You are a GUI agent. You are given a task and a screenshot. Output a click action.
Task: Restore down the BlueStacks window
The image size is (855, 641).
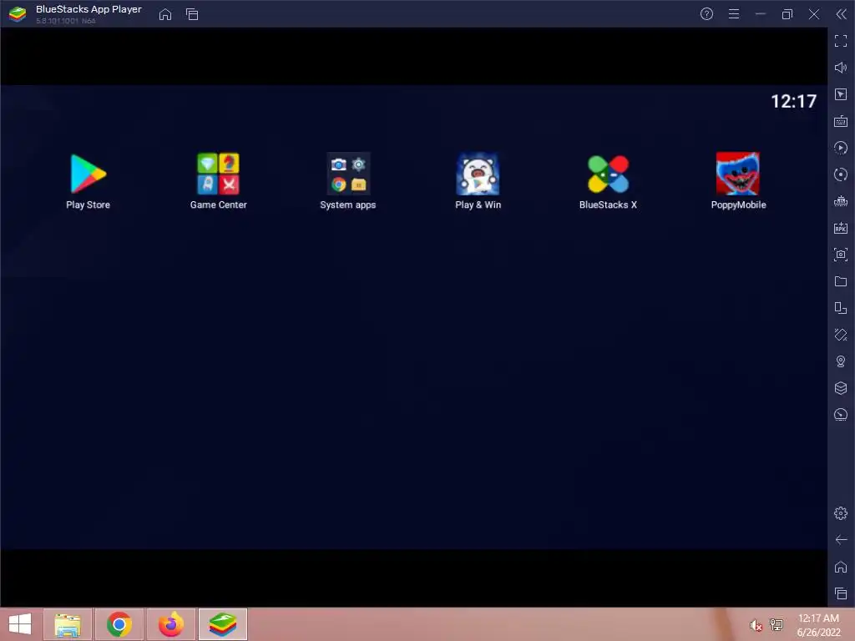pos(787,14)
